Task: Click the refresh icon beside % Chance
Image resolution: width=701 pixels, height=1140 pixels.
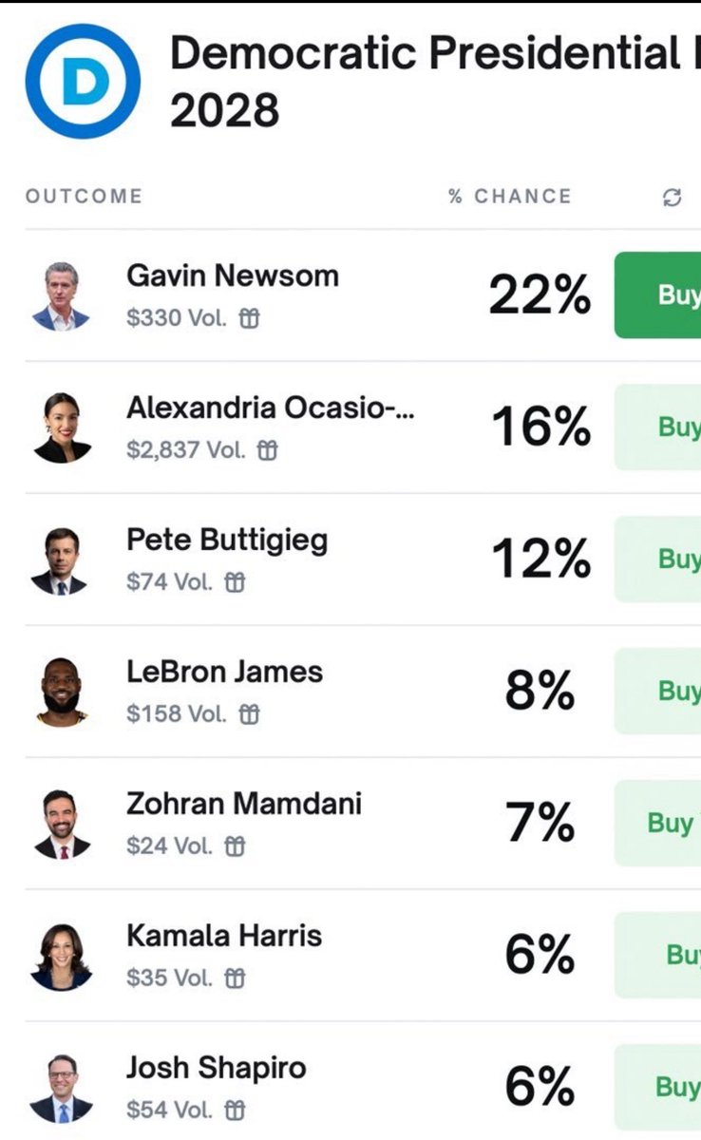Action: click(673, 198)
